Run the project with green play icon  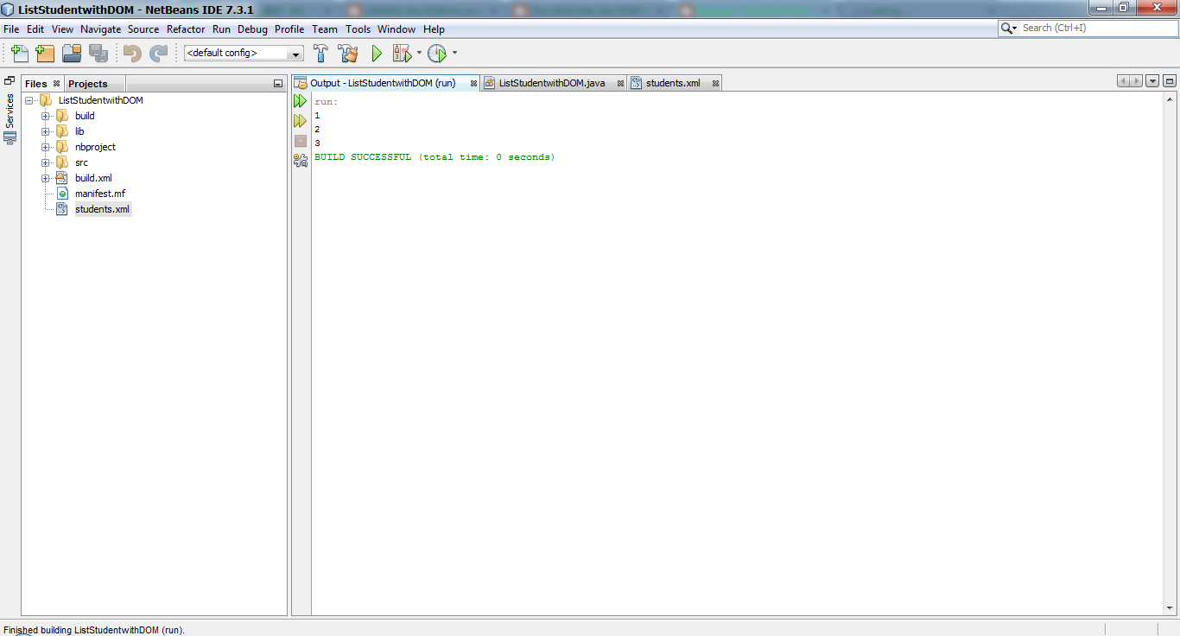[377, 54]
